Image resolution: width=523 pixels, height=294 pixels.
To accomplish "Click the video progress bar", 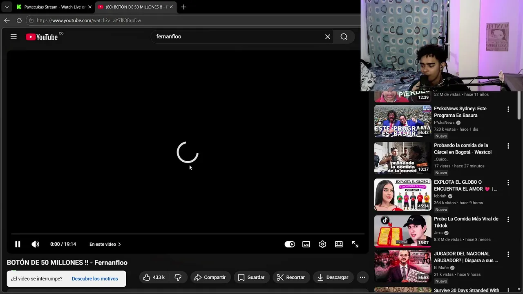I will [x=187, y=234].
